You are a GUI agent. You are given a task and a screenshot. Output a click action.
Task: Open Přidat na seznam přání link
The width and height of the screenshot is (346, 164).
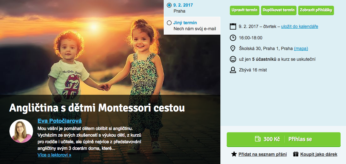(263, 154)
